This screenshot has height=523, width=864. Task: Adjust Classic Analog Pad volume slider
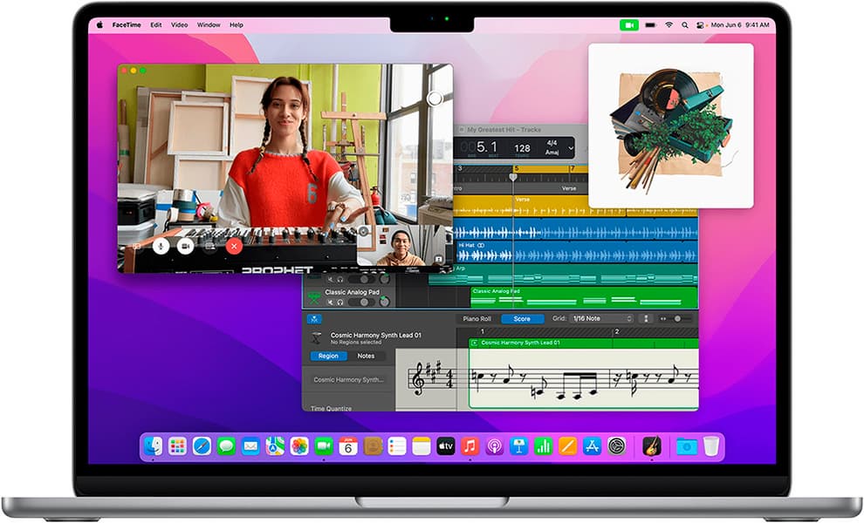362,302
